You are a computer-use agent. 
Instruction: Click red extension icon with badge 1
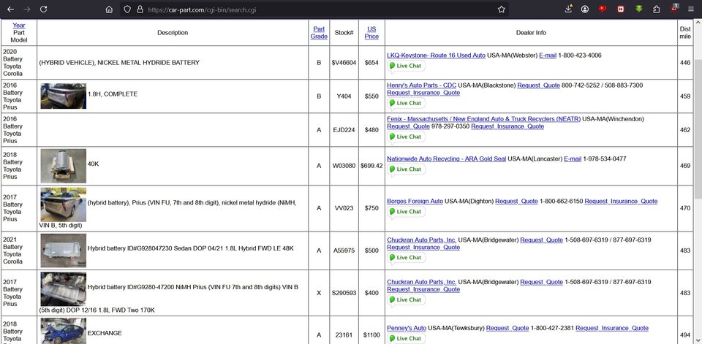tap(674, 9)
